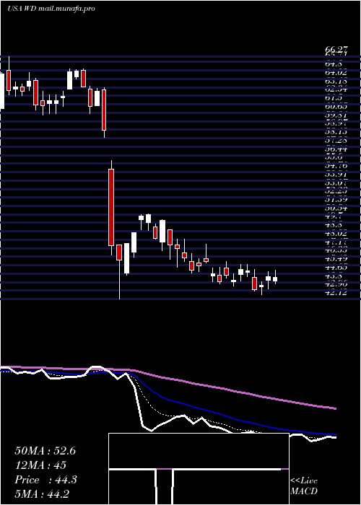Click the 'USA WD mail.munafa.pro' chart title
The width and height of the screenshot is (361, 505).
click(51, 9)
